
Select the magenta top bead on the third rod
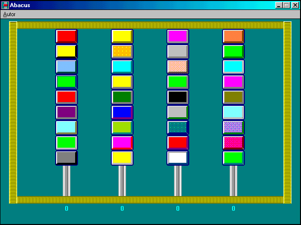point(178,37)
